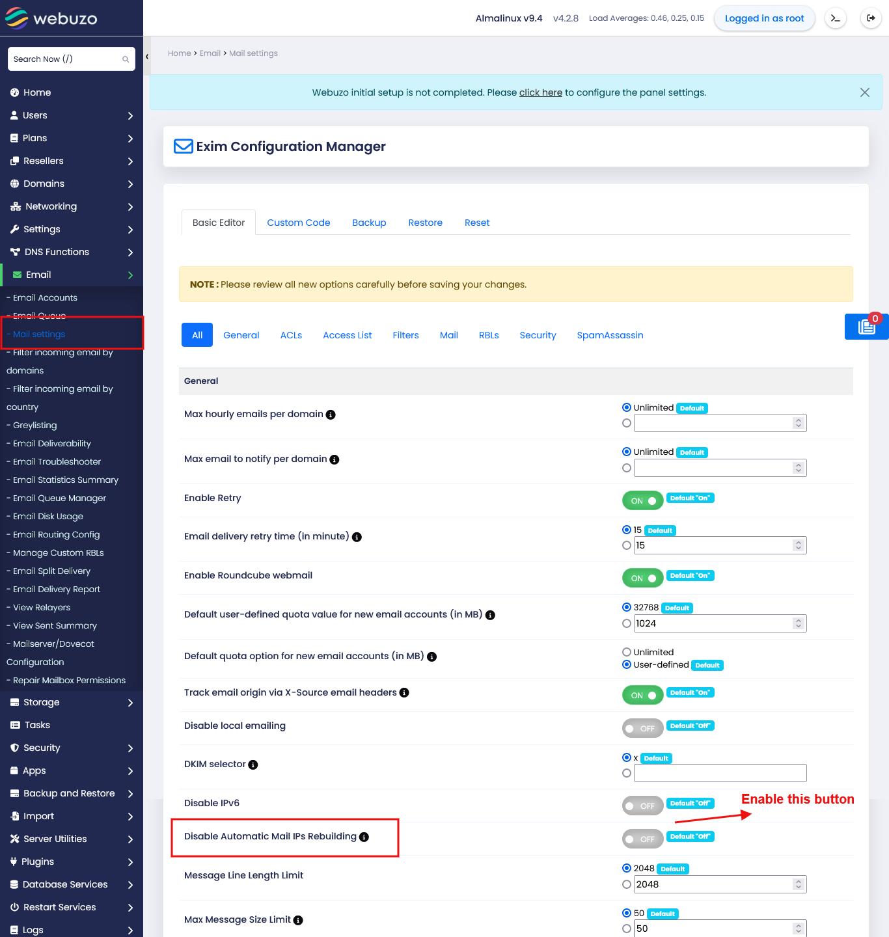Viewport: 889px width, 937px height.
Task: Click the 'click here' setup link
Action: (x=541, y=92)
